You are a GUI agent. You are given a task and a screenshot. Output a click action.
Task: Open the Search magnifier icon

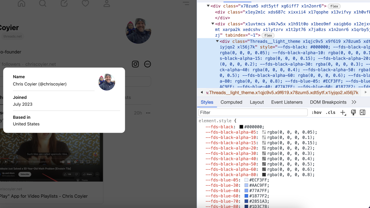43,3
